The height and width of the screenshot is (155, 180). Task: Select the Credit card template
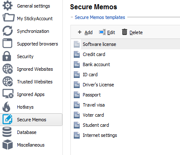pyautogui.click(x=94, y=54)
